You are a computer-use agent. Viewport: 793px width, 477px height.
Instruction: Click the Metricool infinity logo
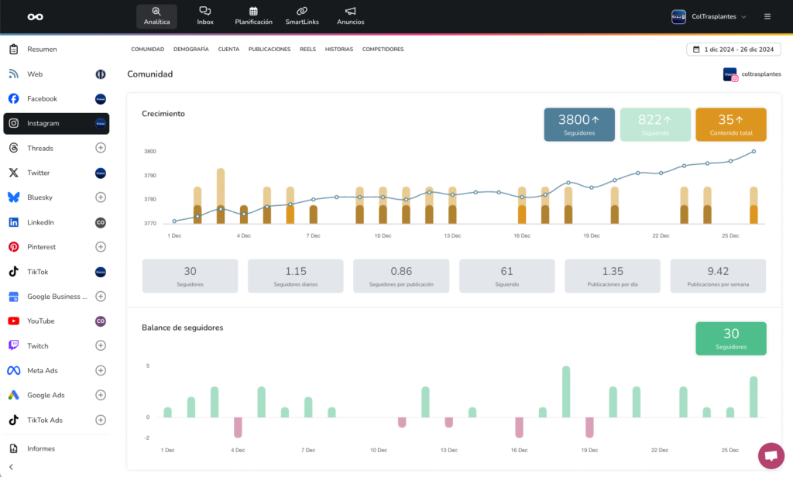coord(35,17)
